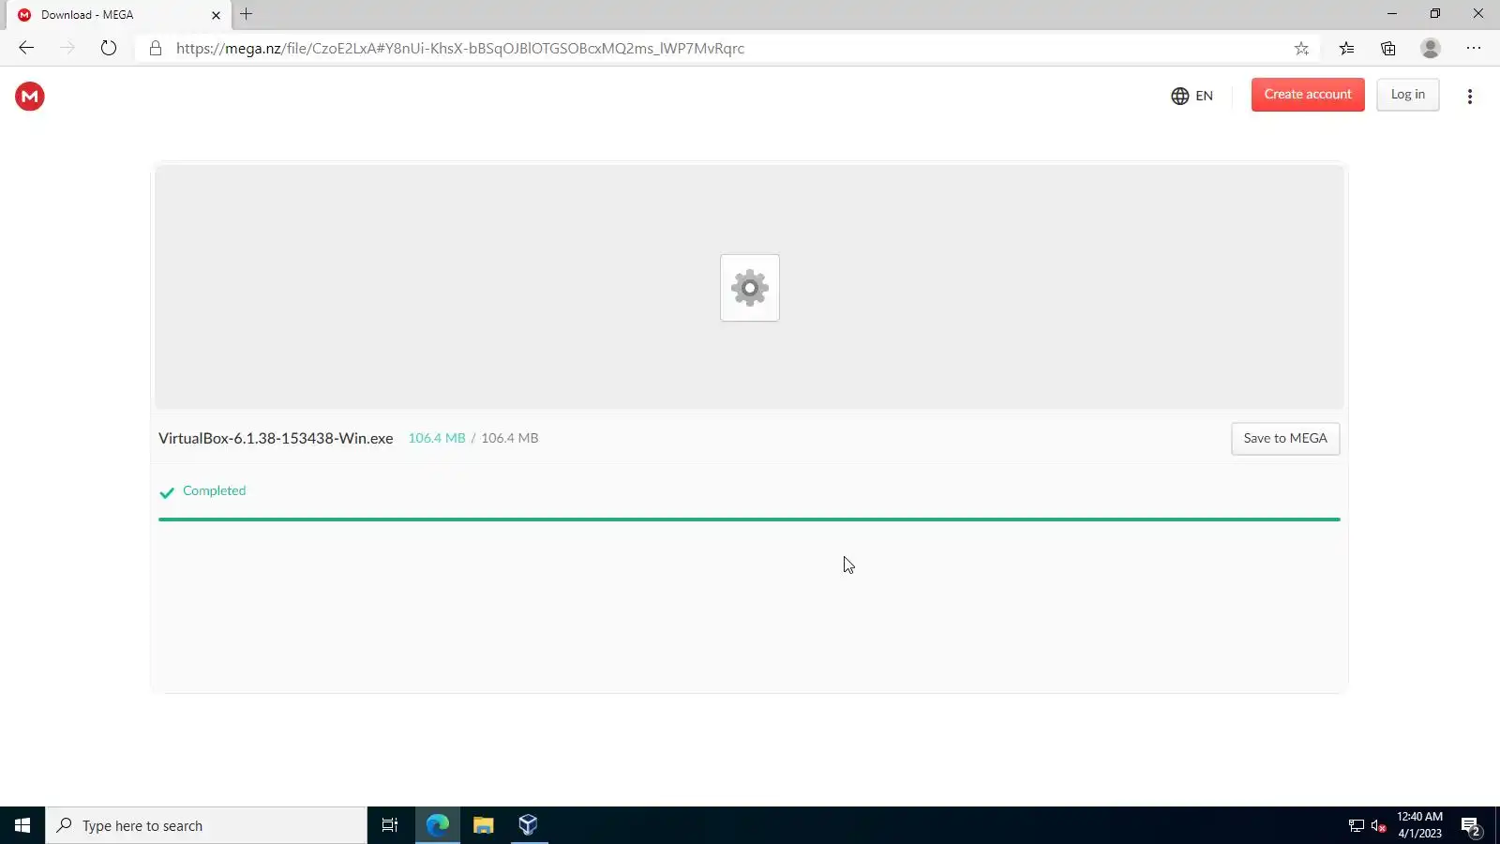The image size is (1500, 844).
Task: Open Task View on the taskbar
Action: click(x=390, y=825)
